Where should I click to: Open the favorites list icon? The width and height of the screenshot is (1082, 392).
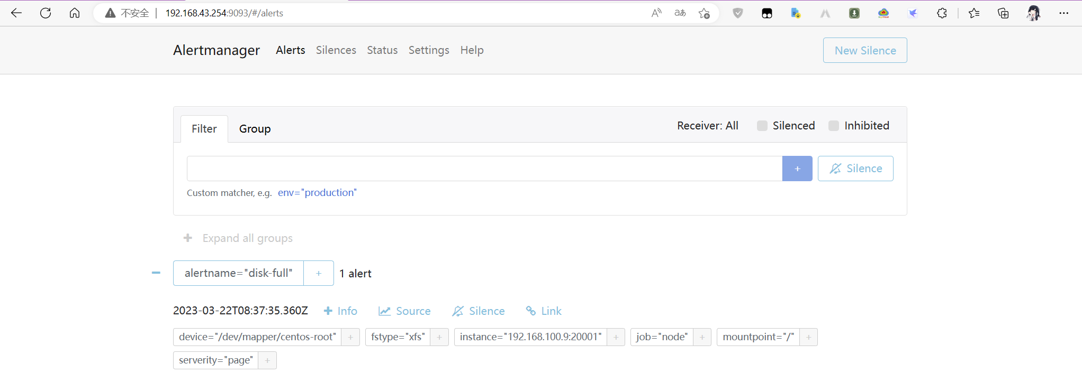pyautogui.click(x=974, y=13)
